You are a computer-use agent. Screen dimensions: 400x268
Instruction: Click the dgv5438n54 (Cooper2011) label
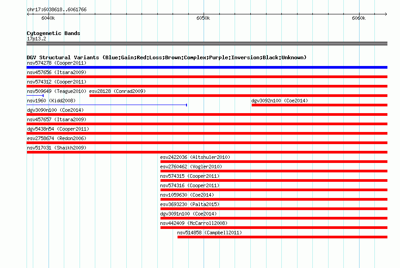coord(58,129)
